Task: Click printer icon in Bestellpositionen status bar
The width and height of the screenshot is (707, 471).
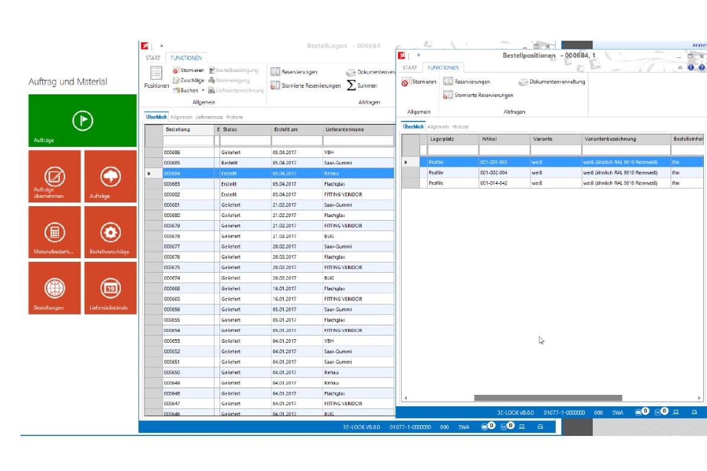Action: tap(694, 412)
